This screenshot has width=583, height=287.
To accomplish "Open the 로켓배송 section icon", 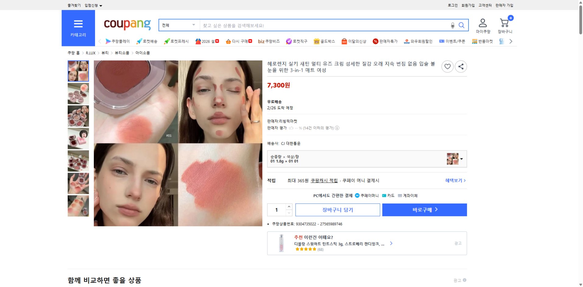I will click(140, 41).
